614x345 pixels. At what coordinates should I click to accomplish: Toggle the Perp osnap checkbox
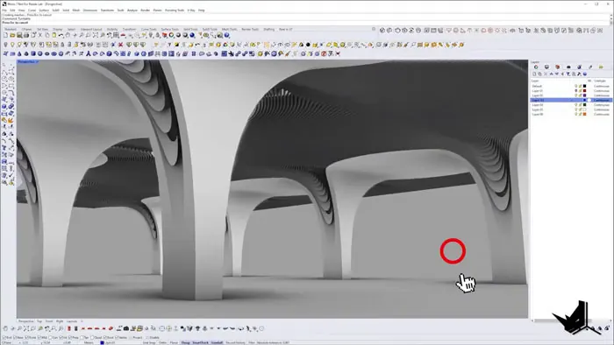click(70, 338)
